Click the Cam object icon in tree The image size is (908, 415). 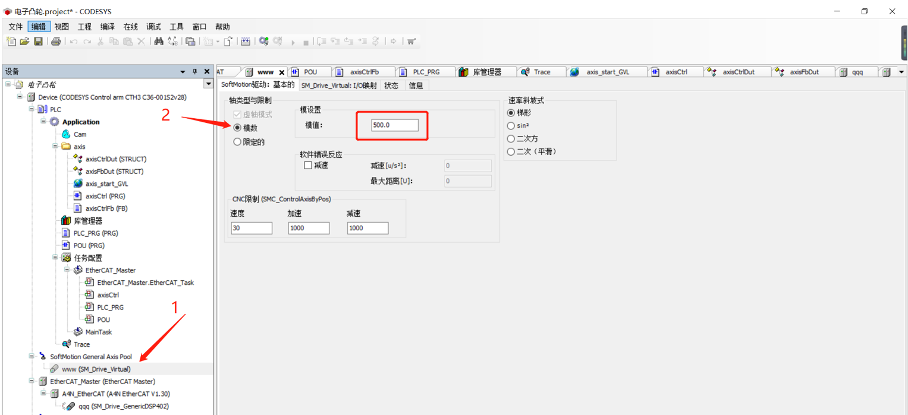[x=66, y=134]
